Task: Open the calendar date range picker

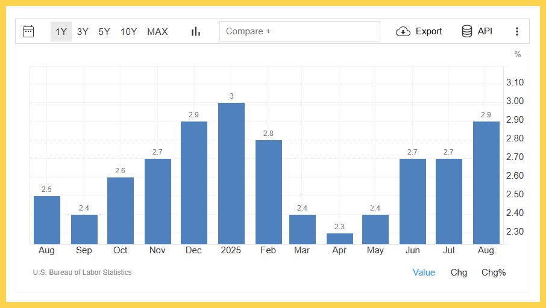Action: tap(28, 31)
